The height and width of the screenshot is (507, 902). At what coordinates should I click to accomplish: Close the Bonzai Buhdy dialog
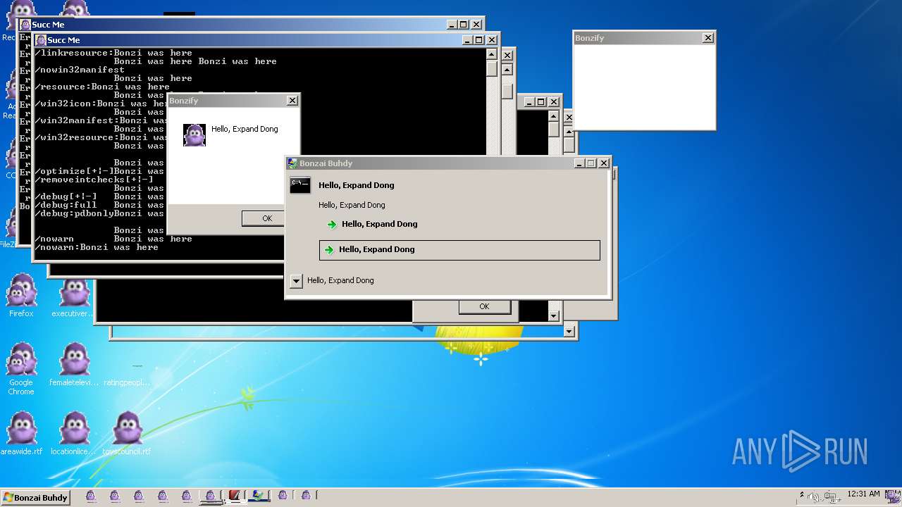pyautogui.click(x=603, y=163)
